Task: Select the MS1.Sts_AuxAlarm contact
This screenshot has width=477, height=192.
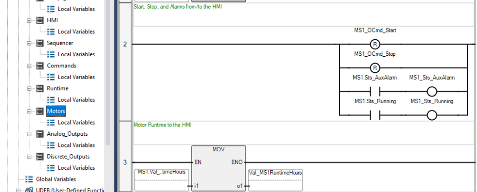Action: (x=375, y=91)
